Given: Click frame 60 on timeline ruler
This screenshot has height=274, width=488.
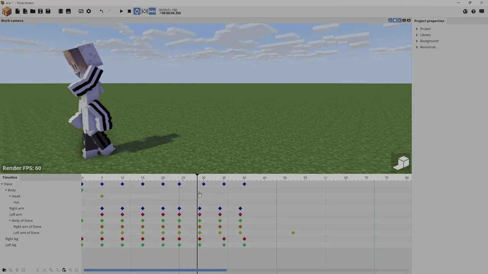Looking at the screenshot, I should (x=326, y=178).
